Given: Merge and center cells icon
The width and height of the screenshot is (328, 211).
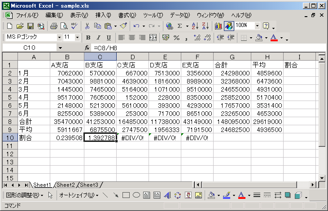Looking at the screenshot, I should [153, 38].
